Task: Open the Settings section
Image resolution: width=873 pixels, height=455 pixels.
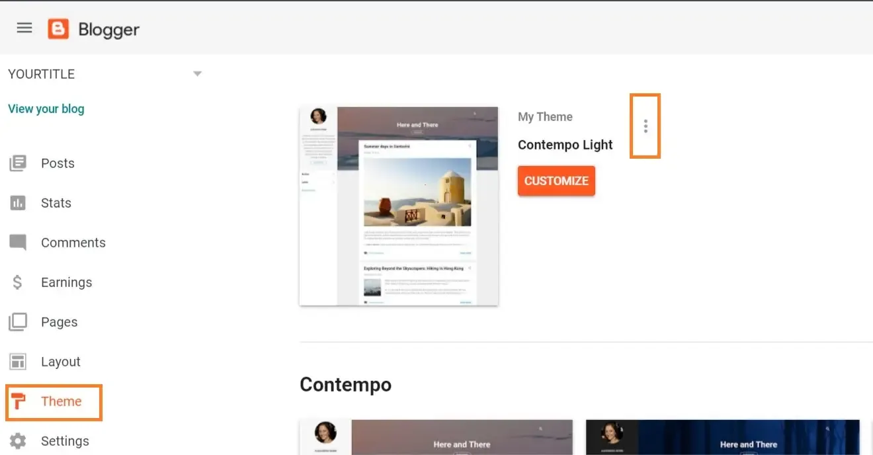Action: [x=65, y=441]
